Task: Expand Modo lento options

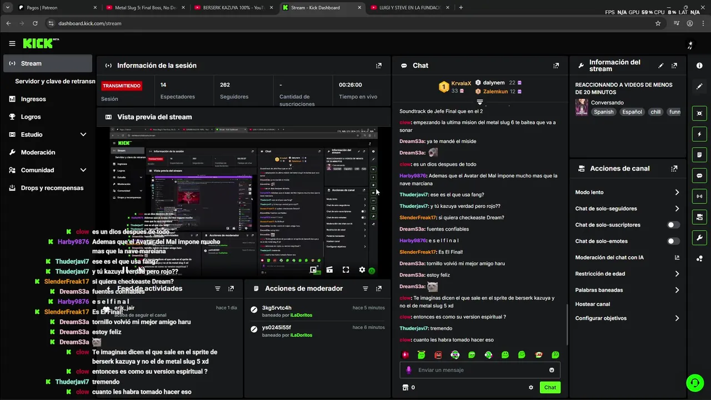Action: coord(677,192)
